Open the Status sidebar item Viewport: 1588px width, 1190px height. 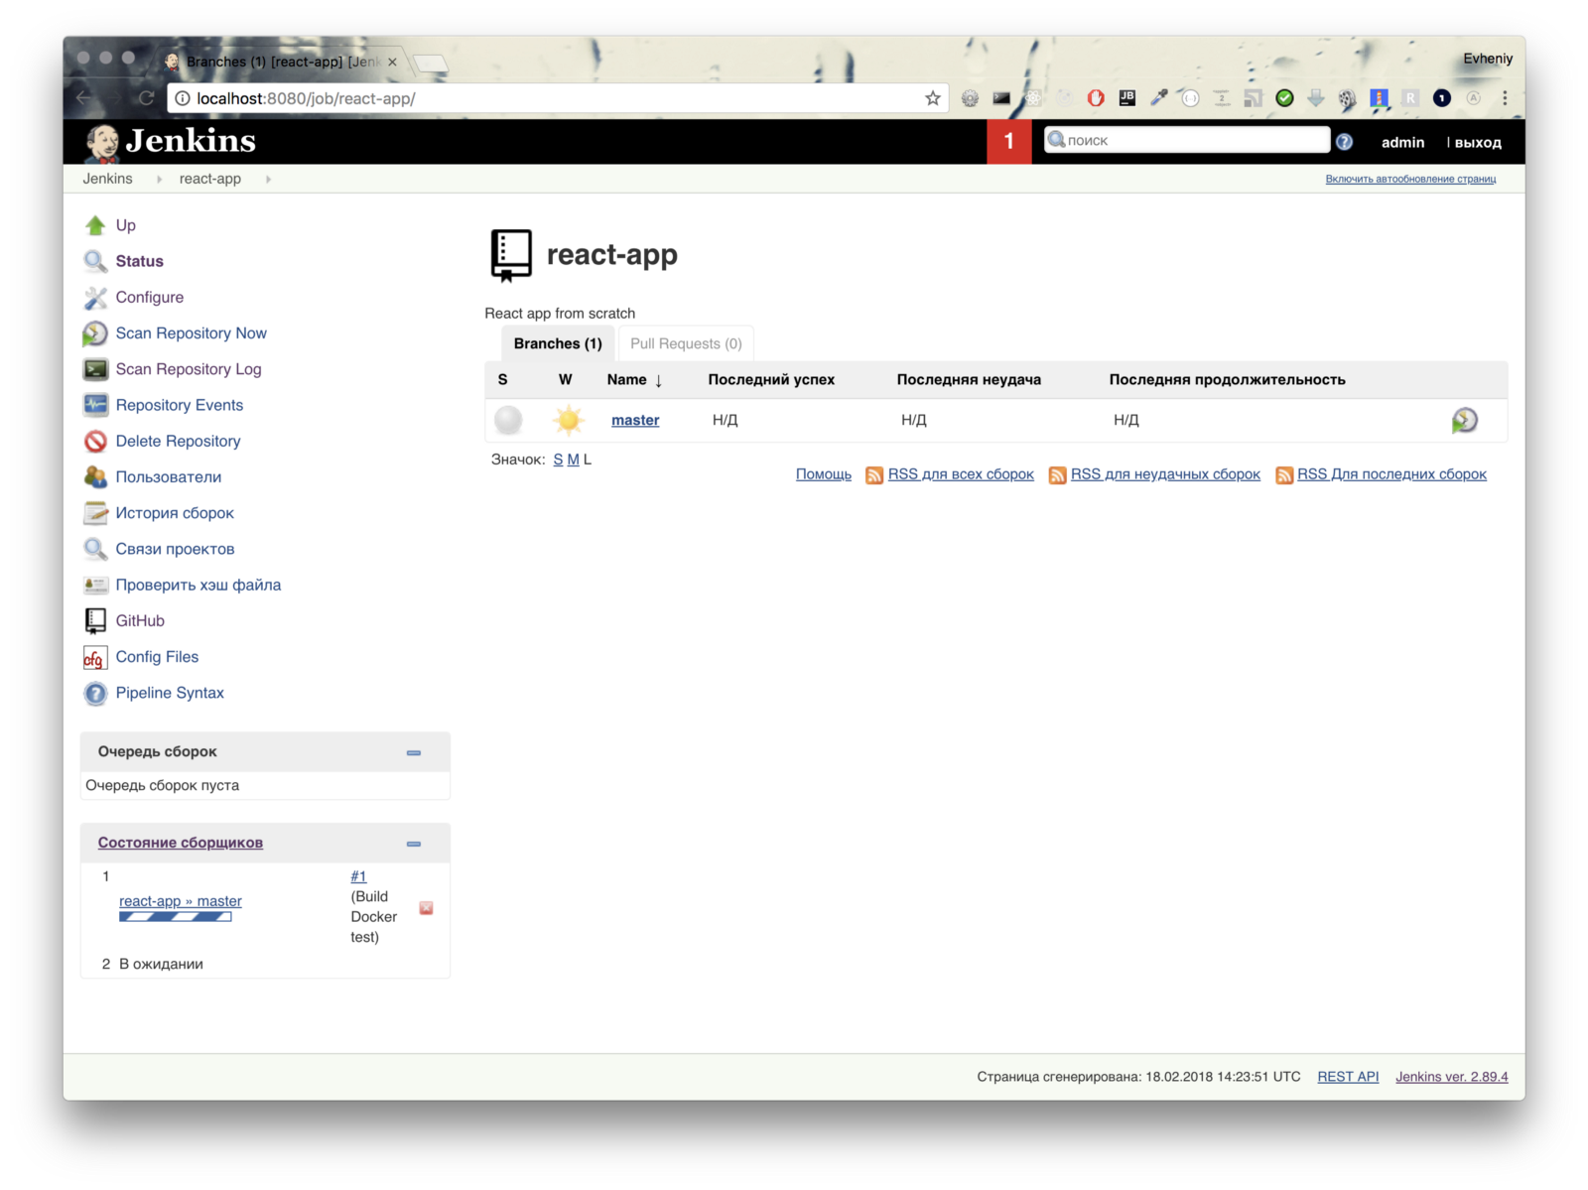pyautogui.click(x=139, y=261)
